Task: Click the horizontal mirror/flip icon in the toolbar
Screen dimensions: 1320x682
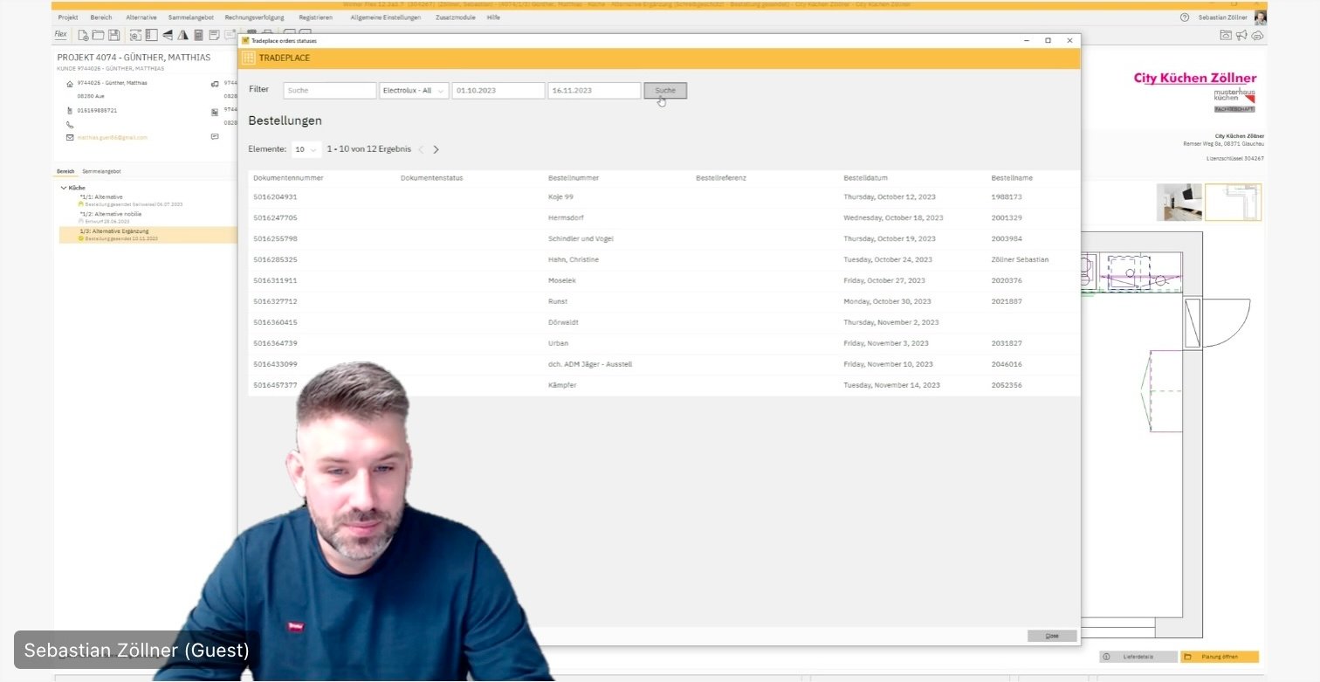Action: point(166,34)
